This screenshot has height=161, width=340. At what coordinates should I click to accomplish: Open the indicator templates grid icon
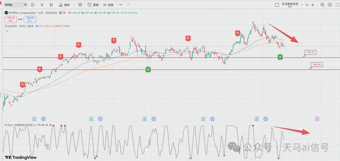[80, 5]
